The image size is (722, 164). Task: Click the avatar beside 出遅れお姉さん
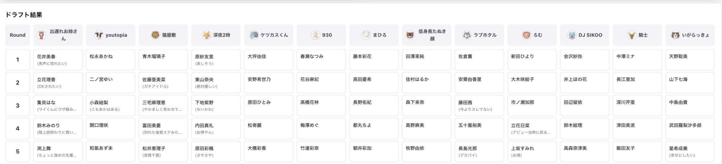coord(41,35)
